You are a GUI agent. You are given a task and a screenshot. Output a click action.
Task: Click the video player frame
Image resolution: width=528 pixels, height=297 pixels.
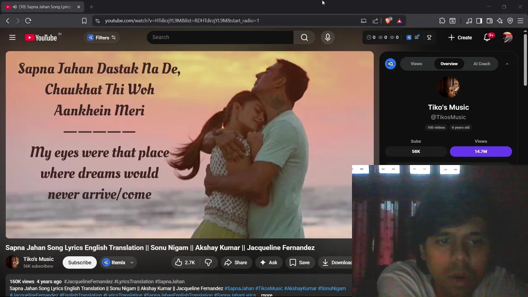pos(190,144)
